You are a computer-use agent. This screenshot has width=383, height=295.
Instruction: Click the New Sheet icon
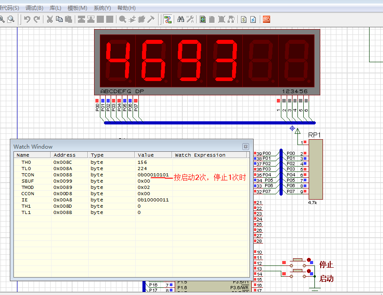coord(212,19)
